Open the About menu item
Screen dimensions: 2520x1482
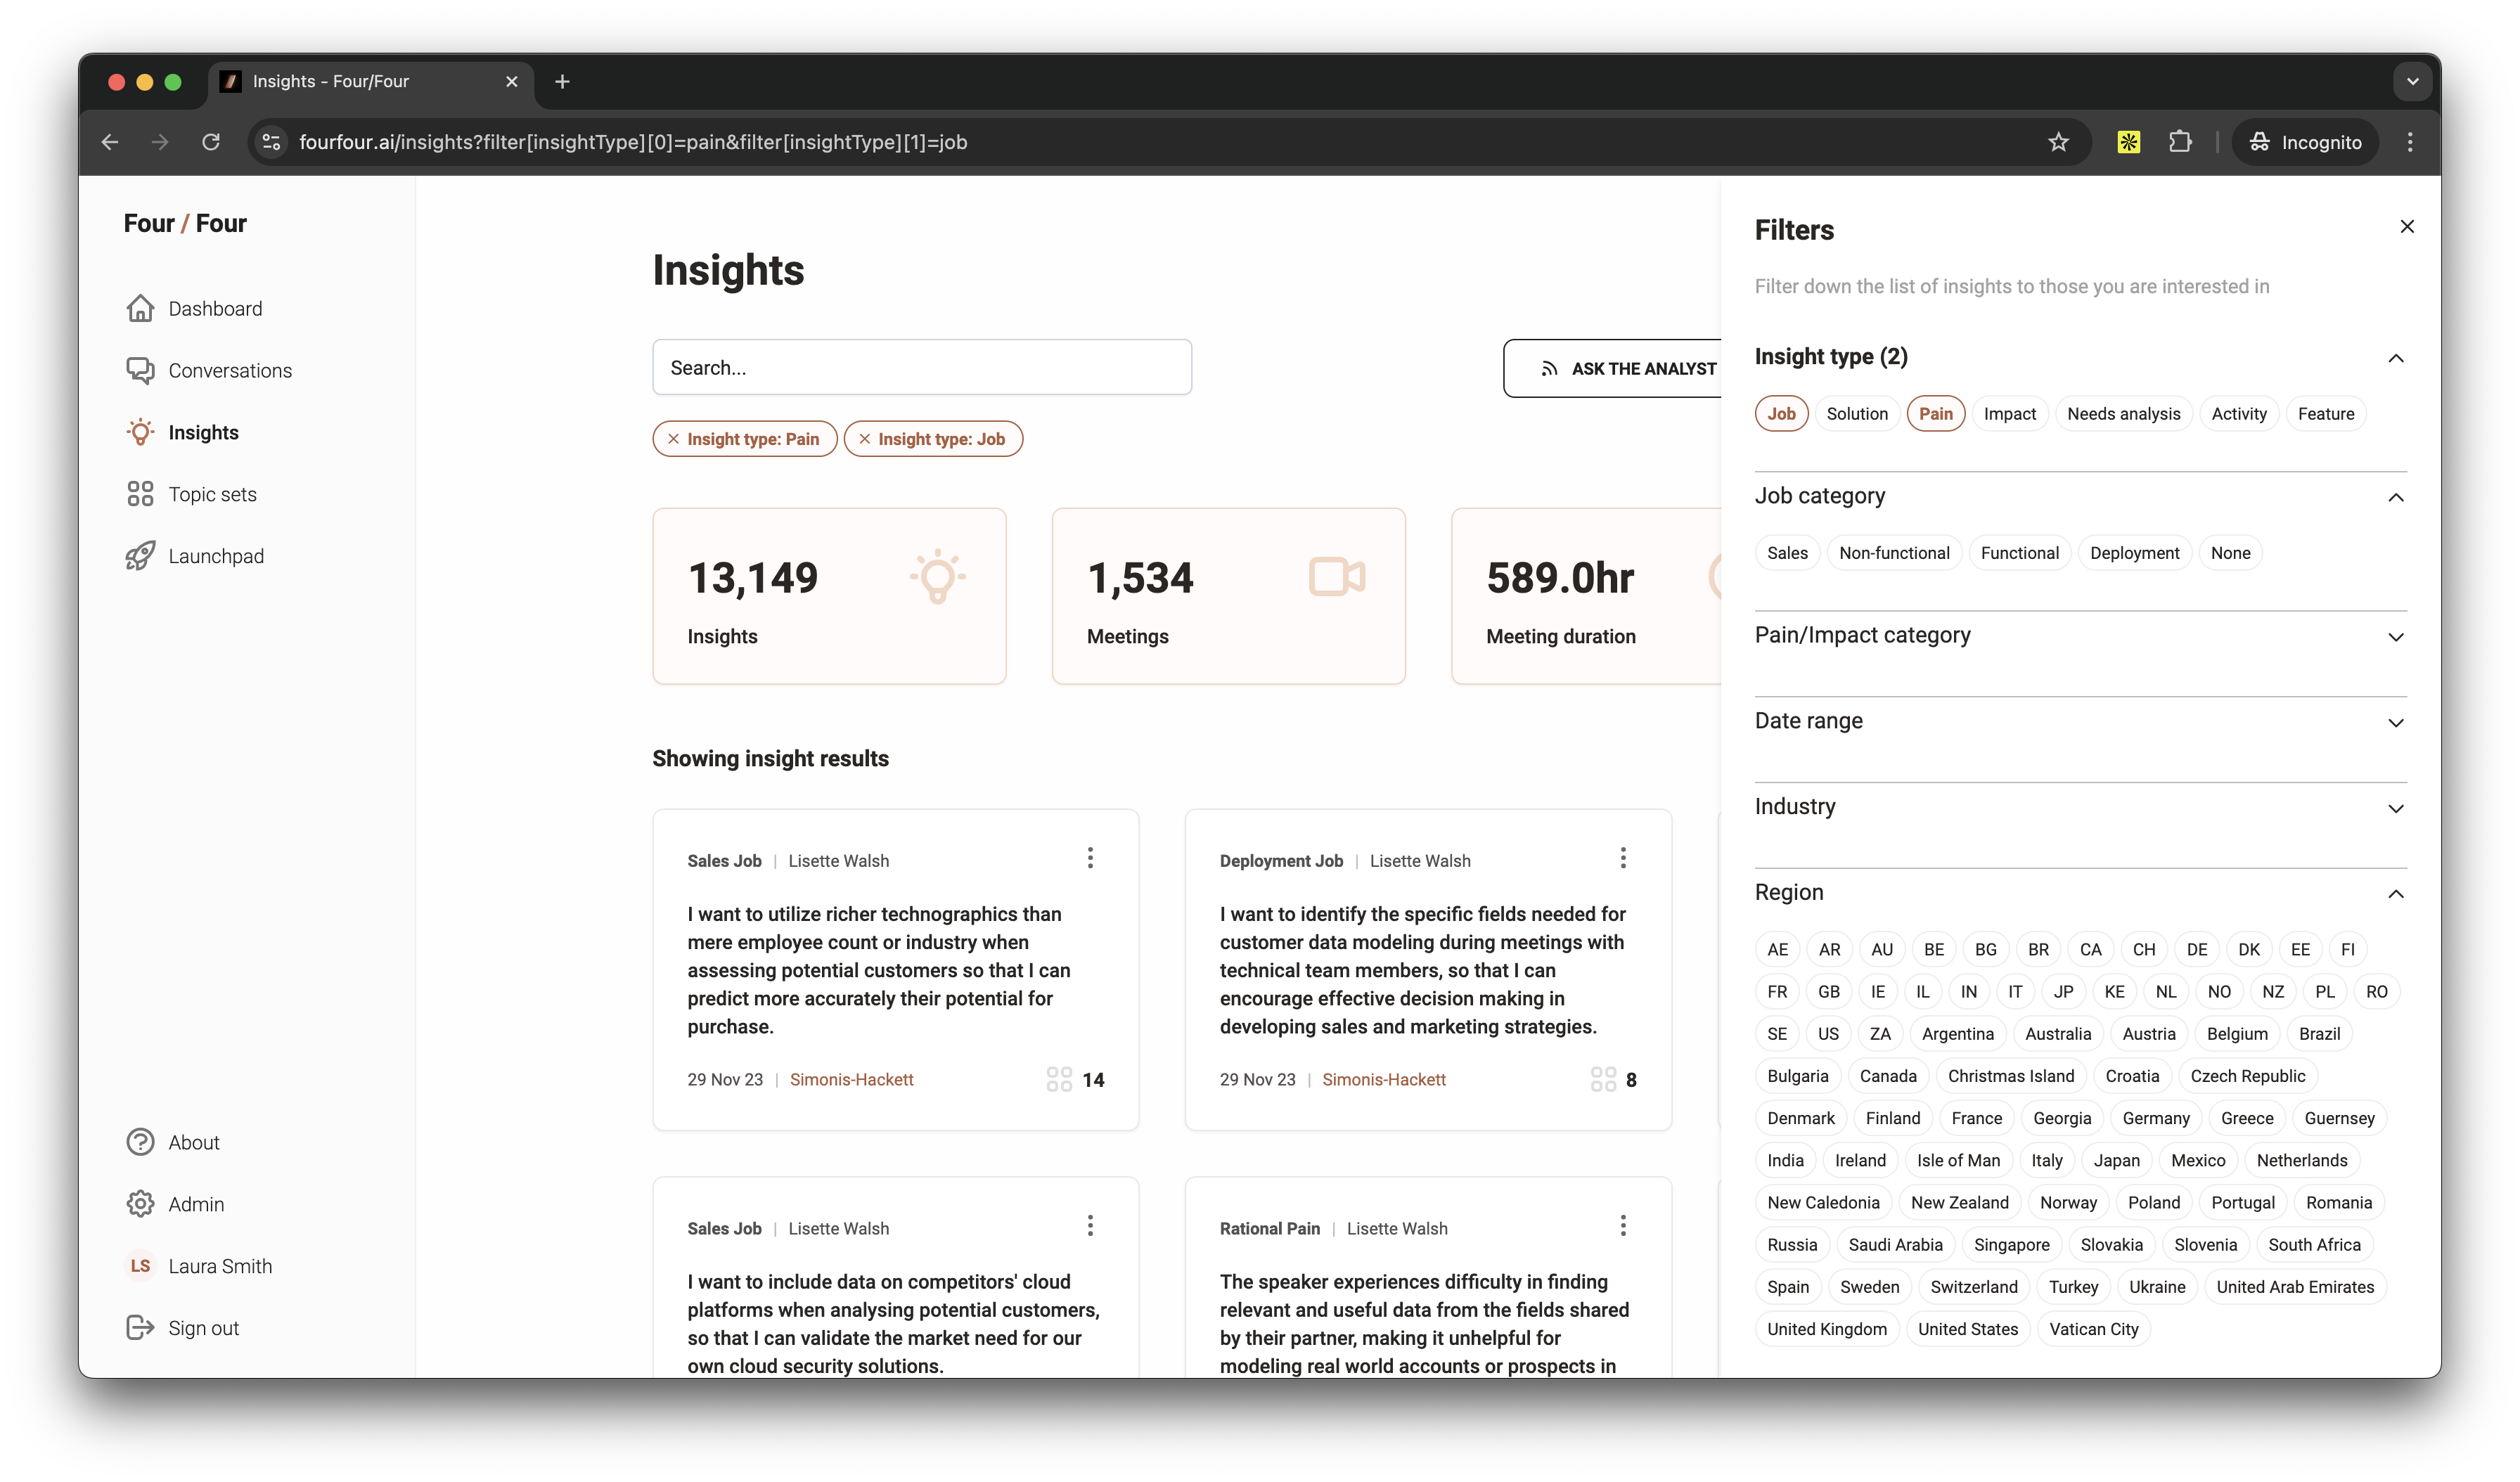point(193,1142)
